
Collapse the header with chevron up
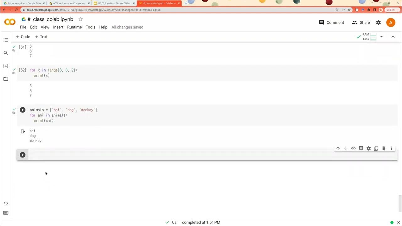[x=393, y=37]
